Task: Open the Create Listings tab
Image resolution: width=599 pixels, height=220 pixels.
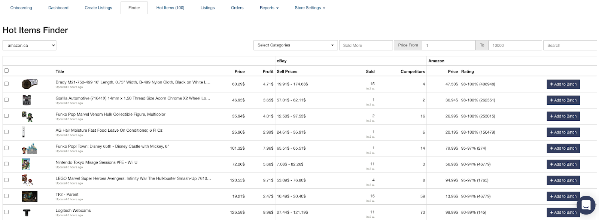Action: coord(98,8)
